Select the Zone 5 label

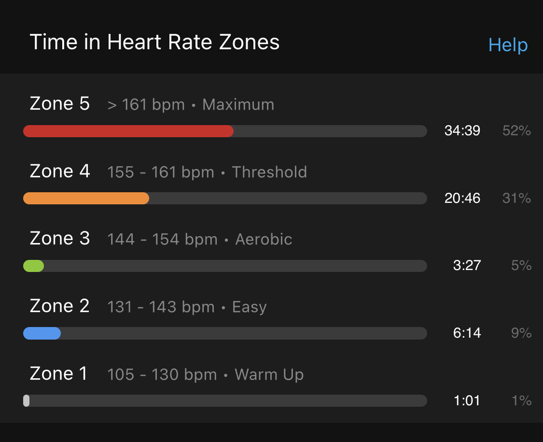(59, 103)
